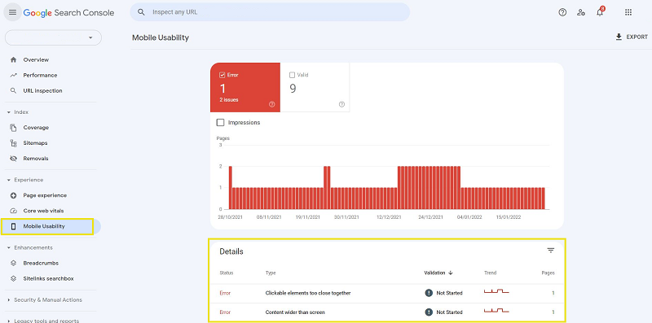
Task: Click the Error tile showing 1 page
Action: pyautogui.click(x=245, y=87)
